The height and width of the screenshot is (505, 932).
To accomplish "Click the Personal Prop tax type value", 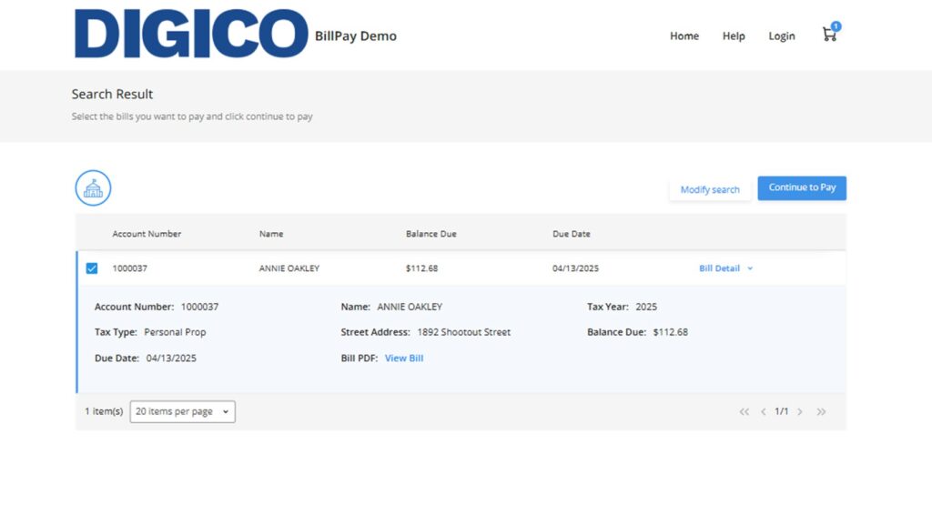I will 175,332.
